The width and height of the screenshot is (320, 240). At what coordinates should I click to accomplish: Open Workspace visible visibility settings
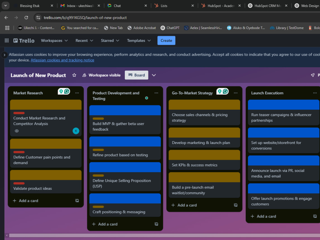click(101, 75)
